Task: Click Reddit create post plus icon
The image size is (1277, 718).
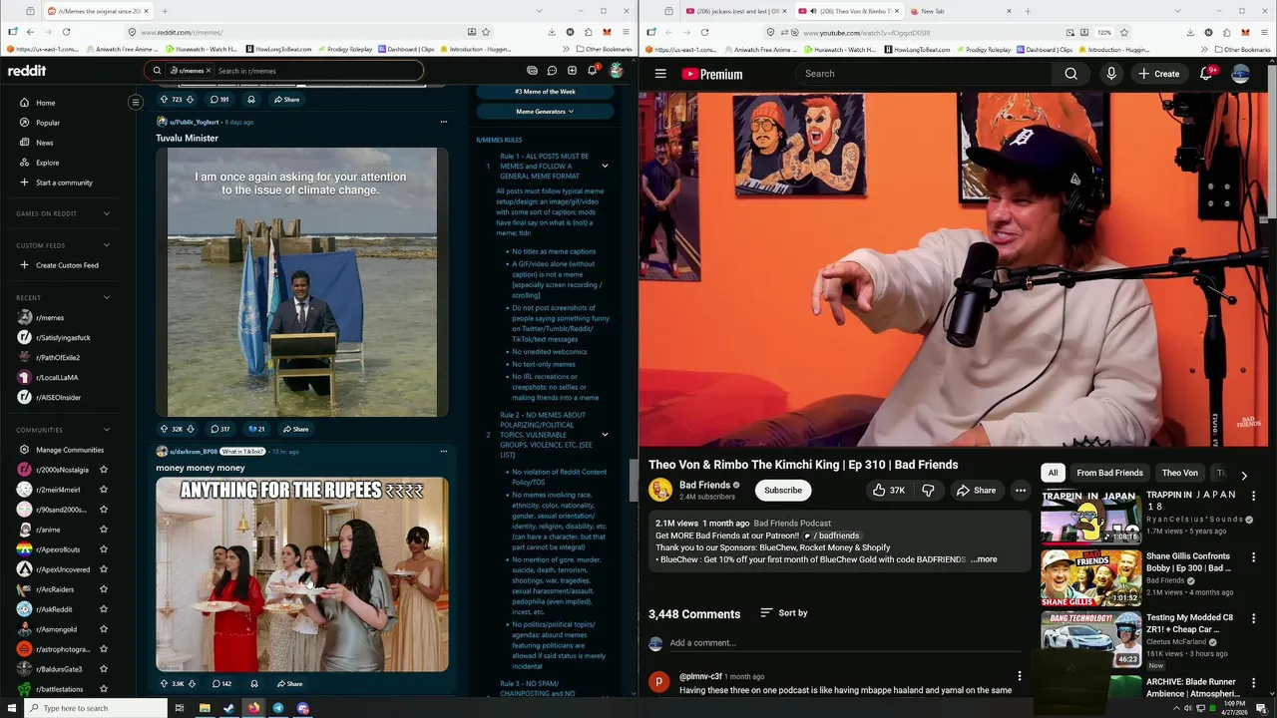Action: (x=572, y=71)
